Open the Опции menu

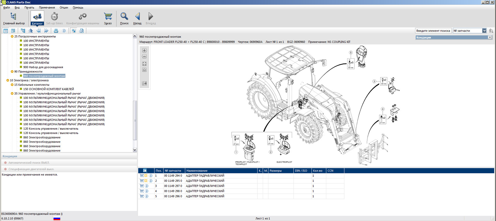[64, 8]
